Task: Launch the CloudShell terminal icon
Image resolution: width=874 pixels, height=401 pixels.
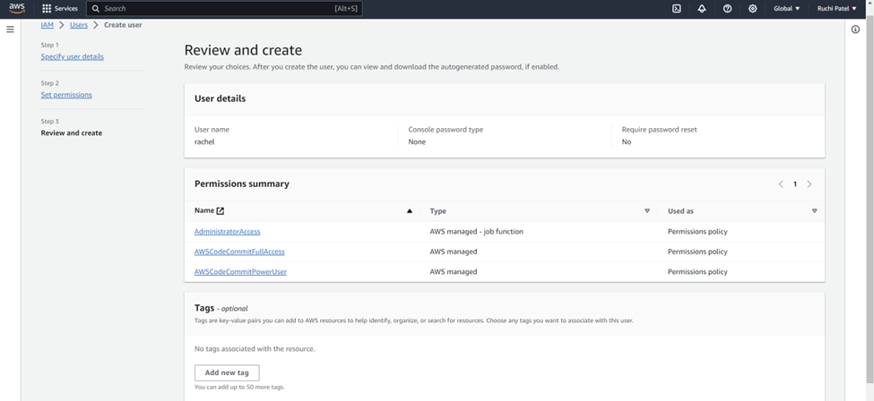Action: click(676, 8)
